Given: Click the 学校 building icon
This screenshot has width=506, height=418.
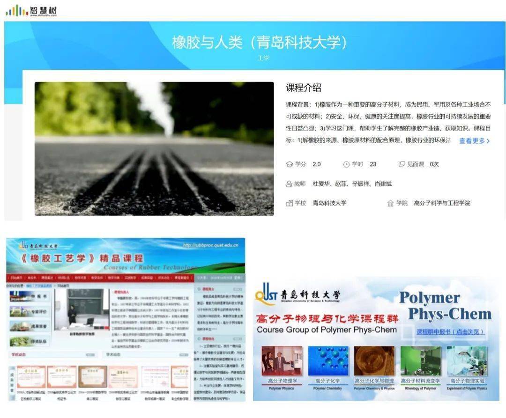Looking at the screenshot, I should click(289, 203).
